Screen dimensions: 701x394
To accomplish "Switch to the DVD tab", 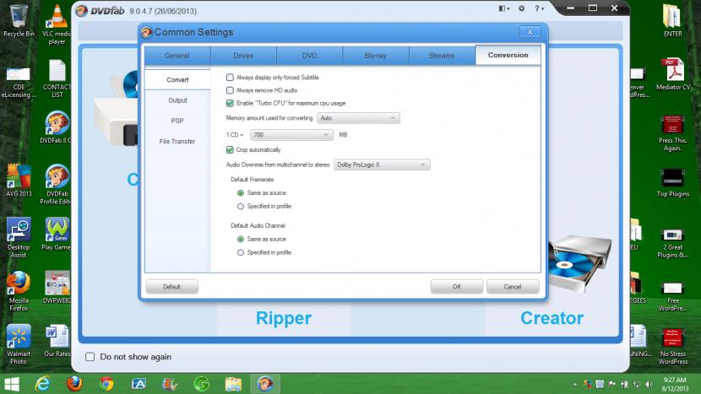I will pos(309,56).
